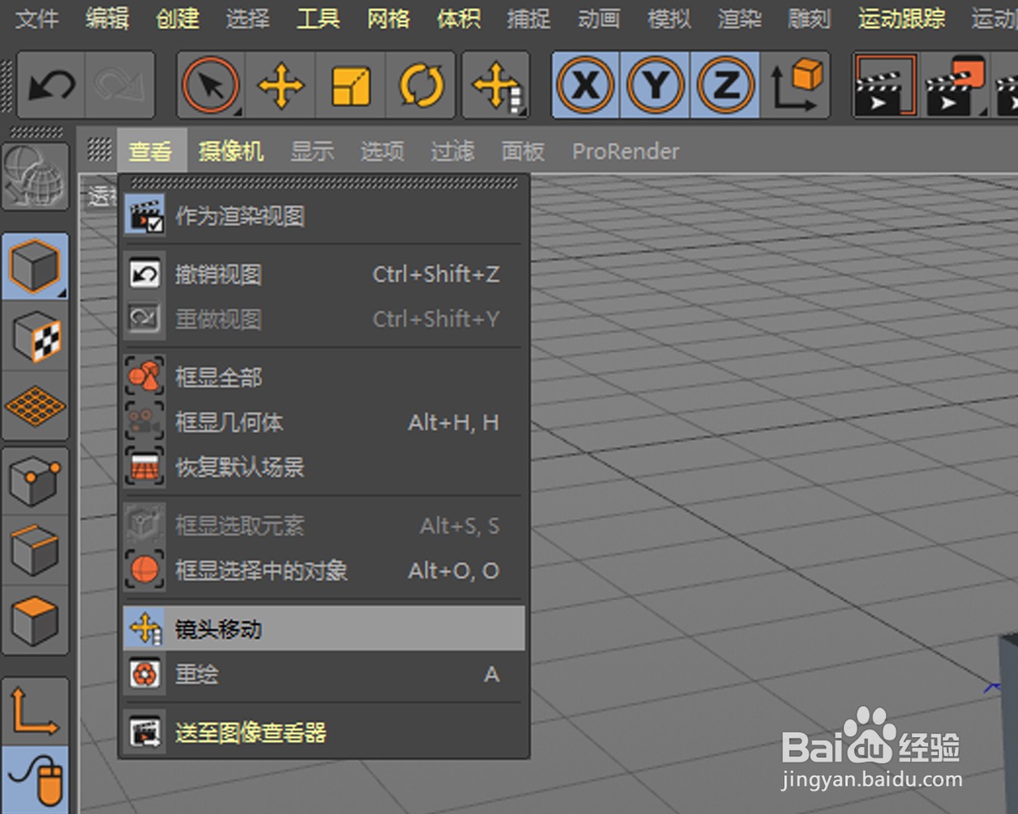Screen dimensions: 1018x814
Task: Open the 创建 menu
Action: coord(177,18)
